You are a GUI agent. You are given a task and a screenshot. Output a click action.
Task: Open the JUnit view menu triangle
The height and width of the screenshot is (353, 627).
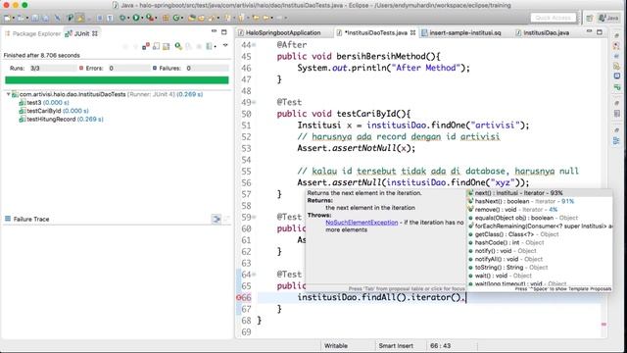pyautogui.click(x=225, y=45)
